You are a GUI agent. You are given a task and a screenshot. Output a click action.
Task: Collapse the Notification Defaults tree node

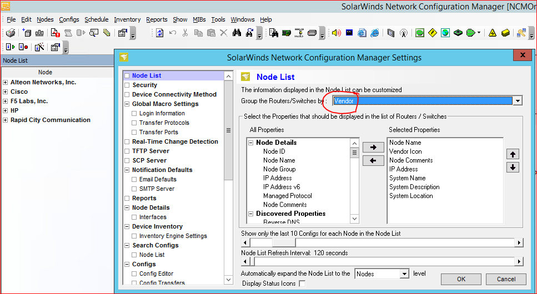(127, 170)
